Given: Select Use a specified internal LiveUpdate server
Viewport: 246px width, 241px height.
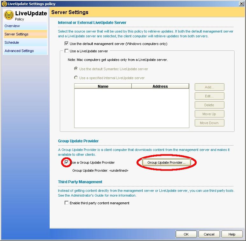Looking at the screenshot, I should coord(76,78).
